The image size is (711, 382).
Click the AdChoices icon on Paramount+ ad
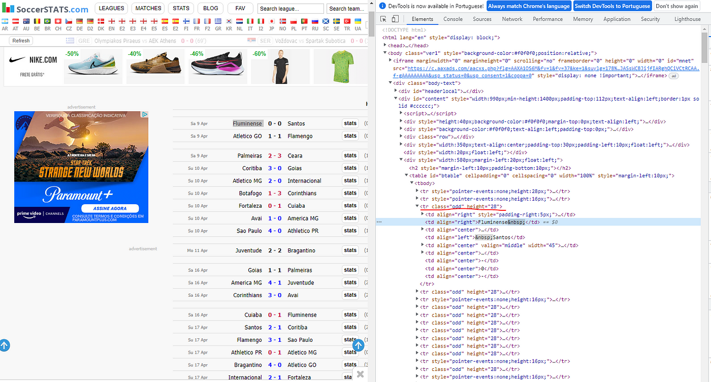point(145,114)
